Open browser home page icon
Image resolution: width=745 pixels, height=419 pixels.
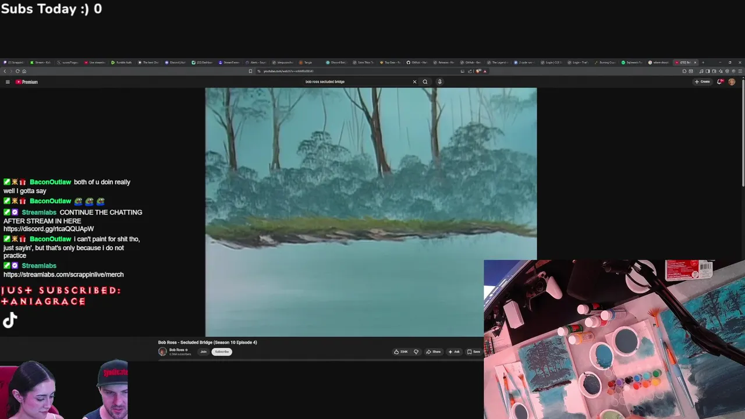pos(24,71)
